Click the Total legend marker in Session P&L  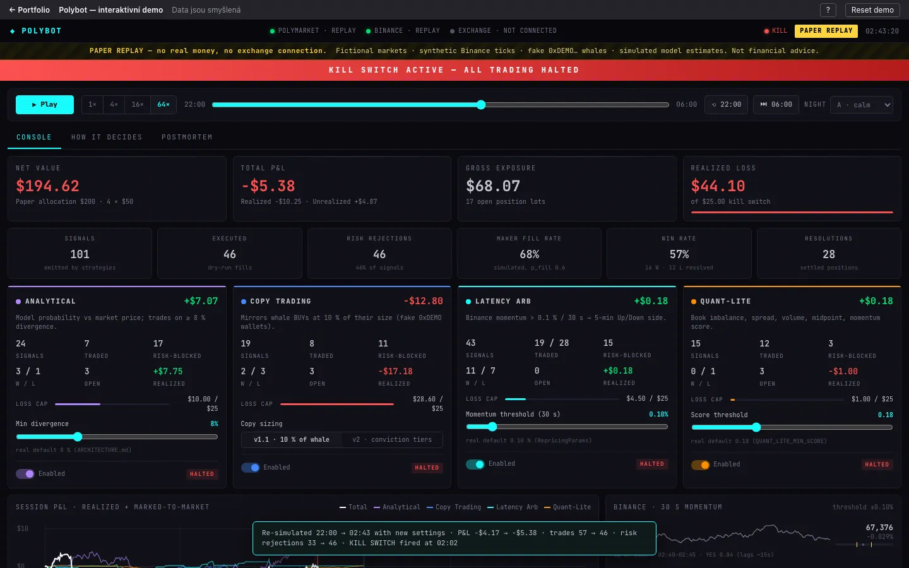[x=343, y=507]
